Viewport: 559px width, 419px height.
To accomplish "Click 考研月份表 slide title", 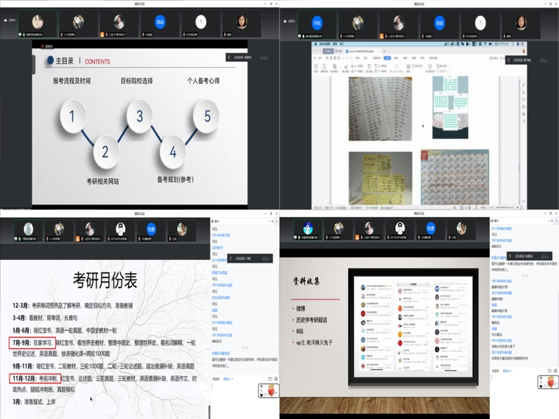I will tap(106, 280).
